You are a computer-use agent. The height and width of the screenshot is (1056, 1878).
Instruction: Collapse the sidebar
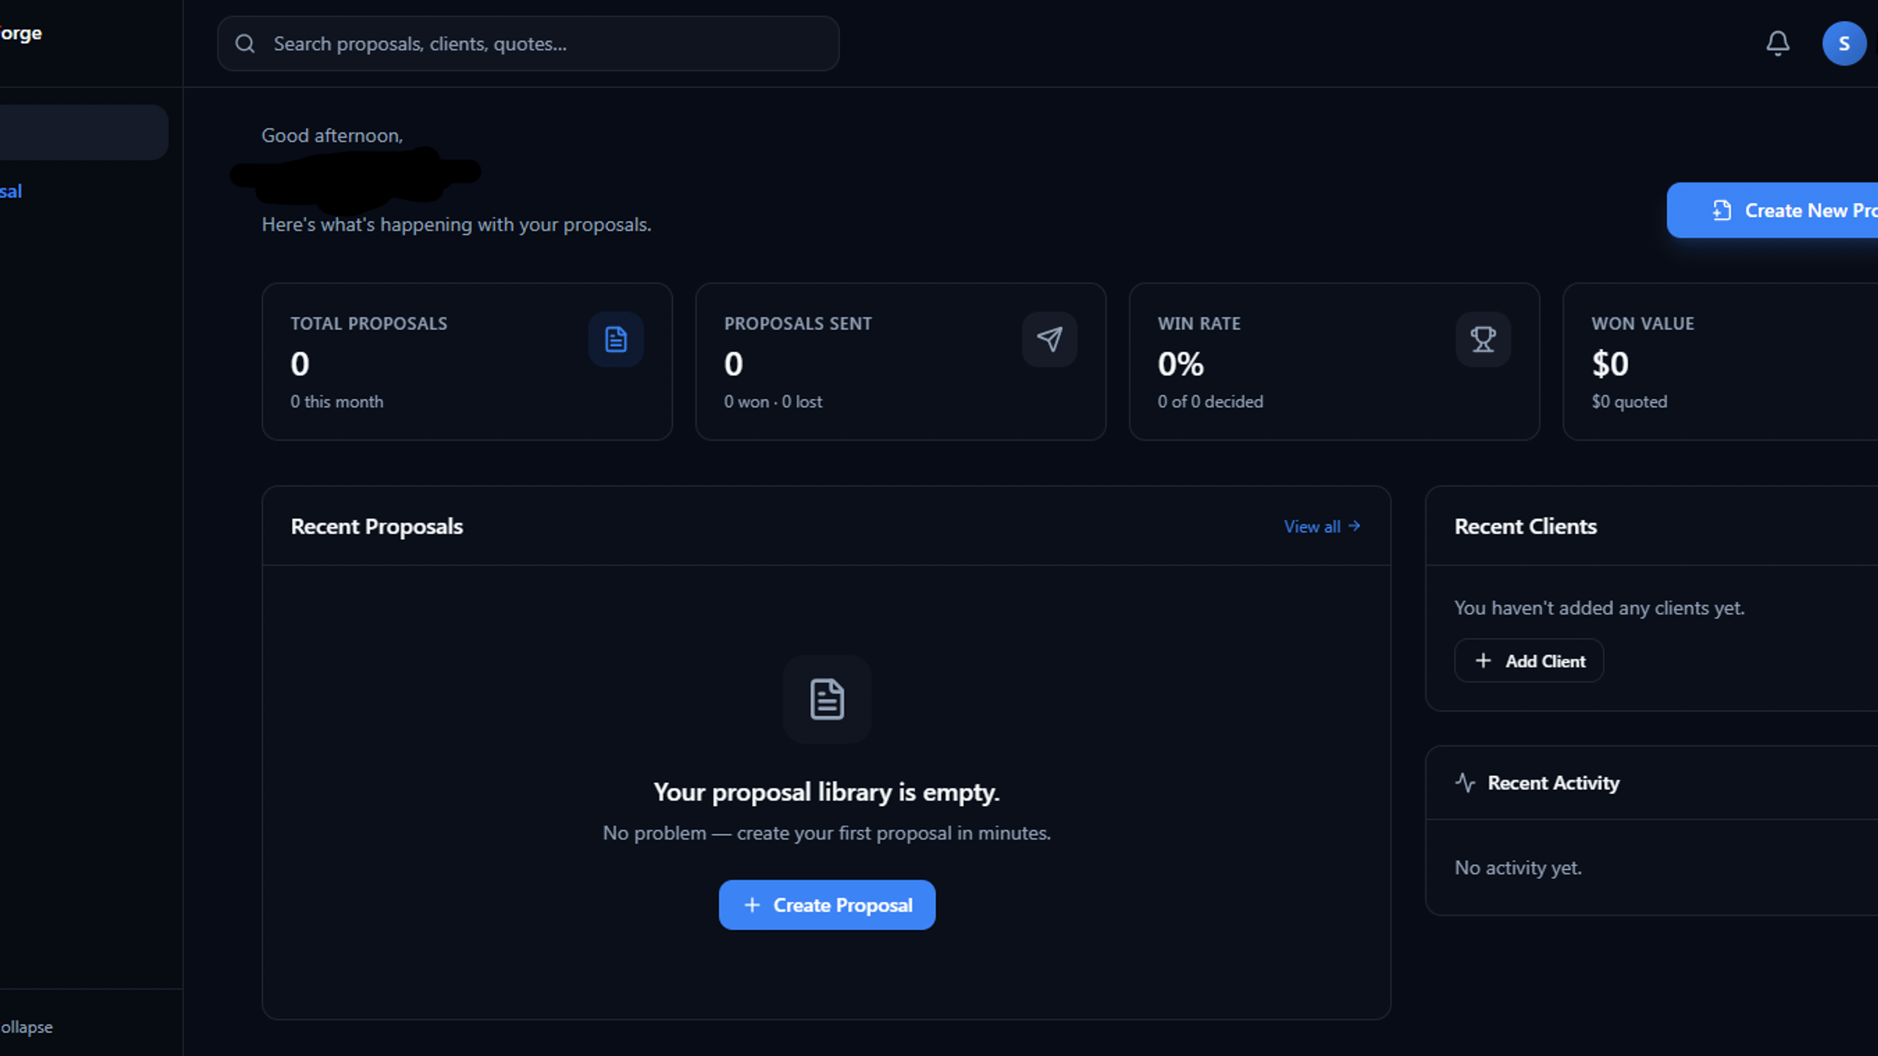[26, 1027]
